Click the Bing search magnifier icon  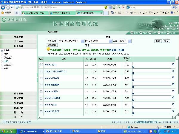[x=173, y=7]
